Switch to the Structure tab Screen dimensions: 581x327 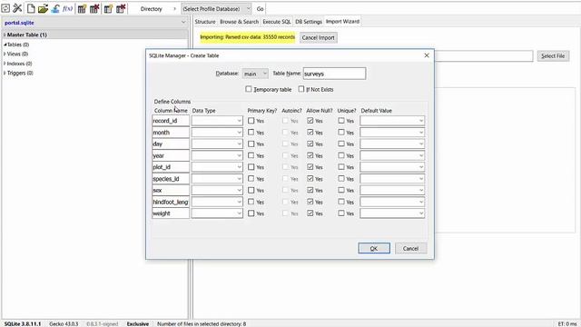pos(205,22)
